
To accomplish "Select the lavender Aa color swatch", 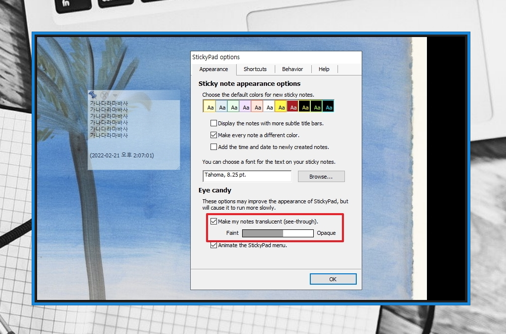I will point(246,106).
